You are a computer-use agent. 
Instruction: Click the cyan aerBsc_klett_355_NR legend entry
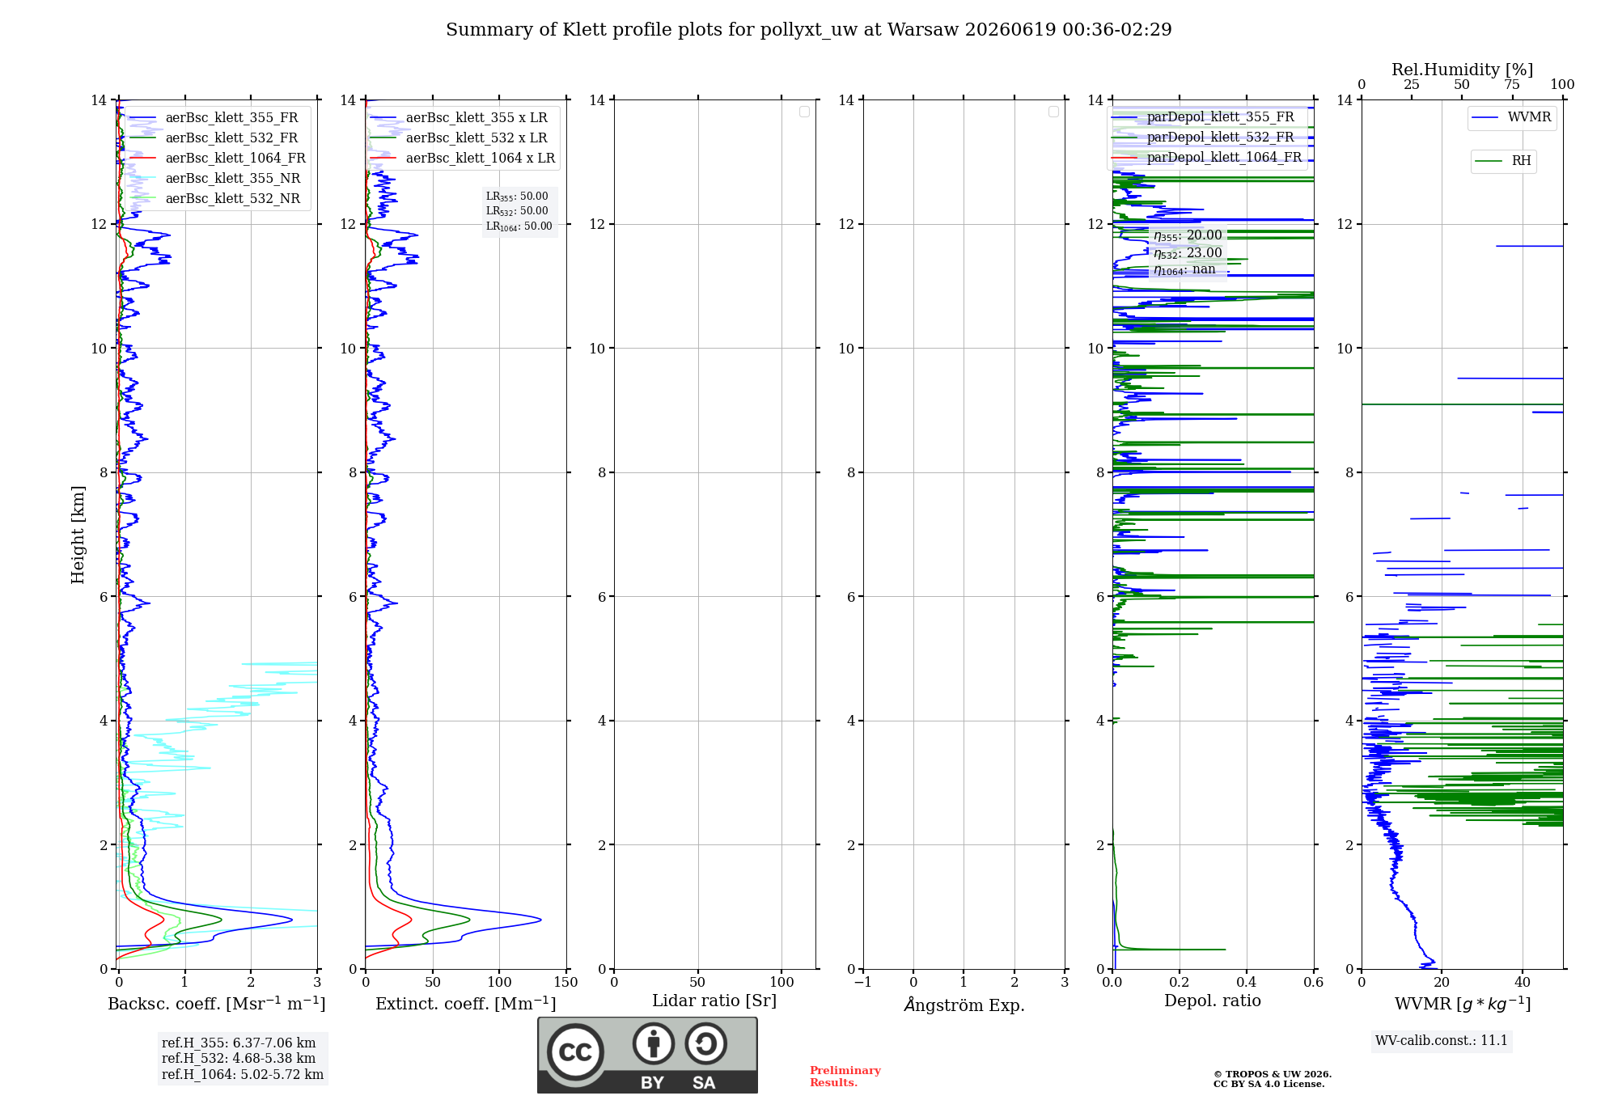(215, 179)
